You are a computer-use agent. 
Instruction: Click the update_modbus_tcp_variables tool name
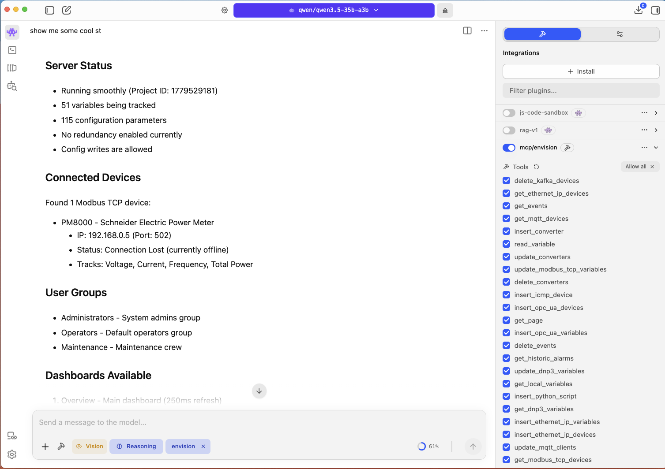(x=560, y=269)
